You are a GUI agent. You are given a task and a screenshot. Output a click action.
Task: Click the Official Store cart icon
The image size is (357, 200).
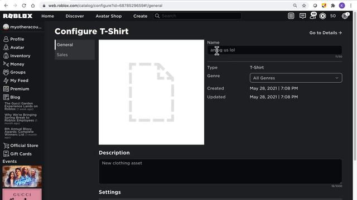tap(6, 146)
